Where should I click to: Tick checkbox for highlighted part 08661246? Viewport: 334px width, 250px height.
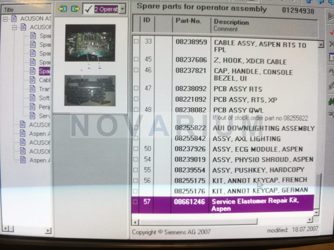coord(135,201)
